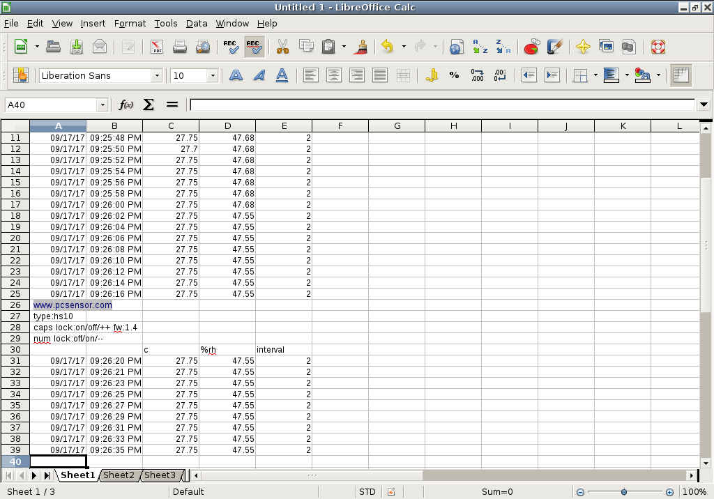Open the Data menu
Screen dimensions: 714x499
point(197,23)
